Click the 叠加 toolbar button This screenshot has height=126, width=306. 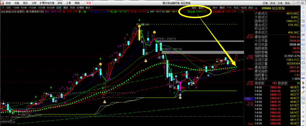[x=201, y=8]
